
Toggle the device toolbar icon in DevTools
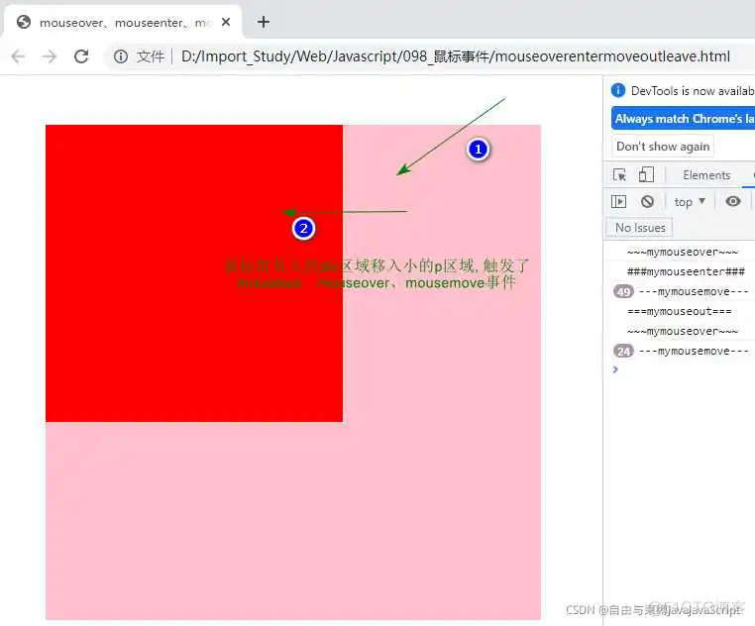(x=646, y=174)
